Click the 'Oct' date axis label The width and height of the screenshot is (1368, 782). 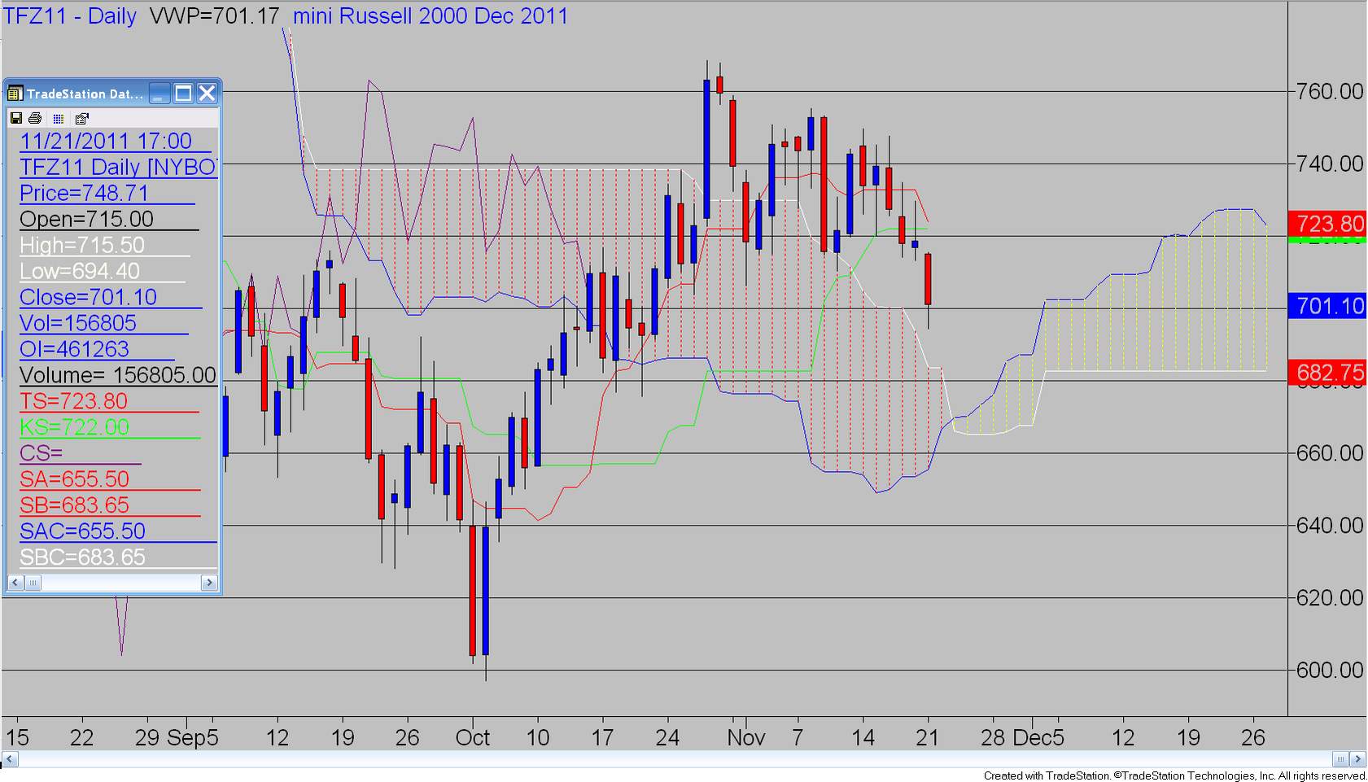tap(473, 738)
